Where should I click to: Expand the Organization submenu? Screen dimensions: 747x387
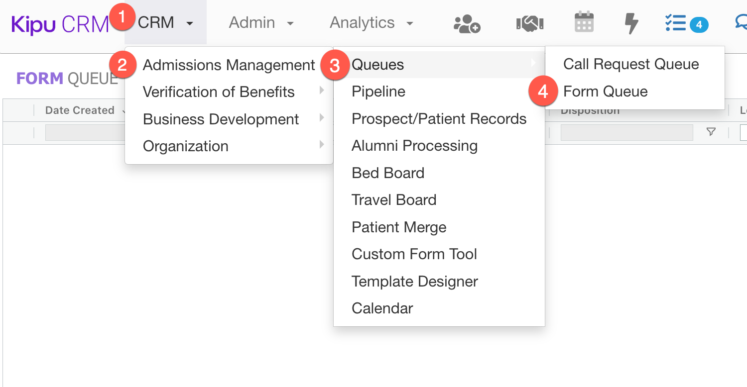tap(185, 146)
